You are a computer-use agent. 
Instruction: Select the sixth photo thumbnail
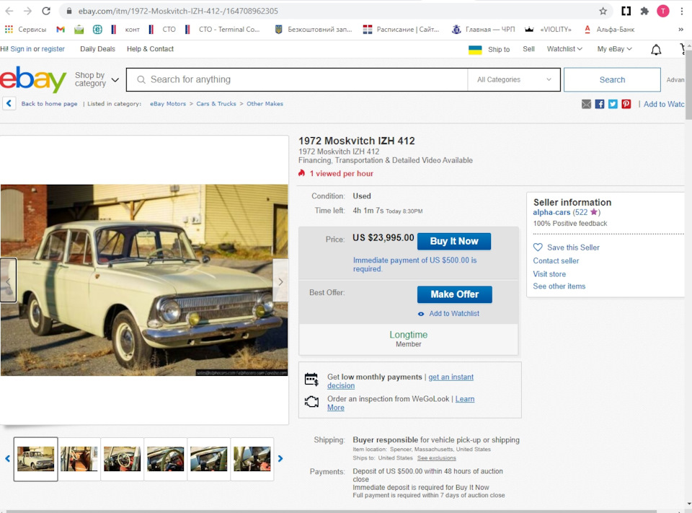(252, 459)
